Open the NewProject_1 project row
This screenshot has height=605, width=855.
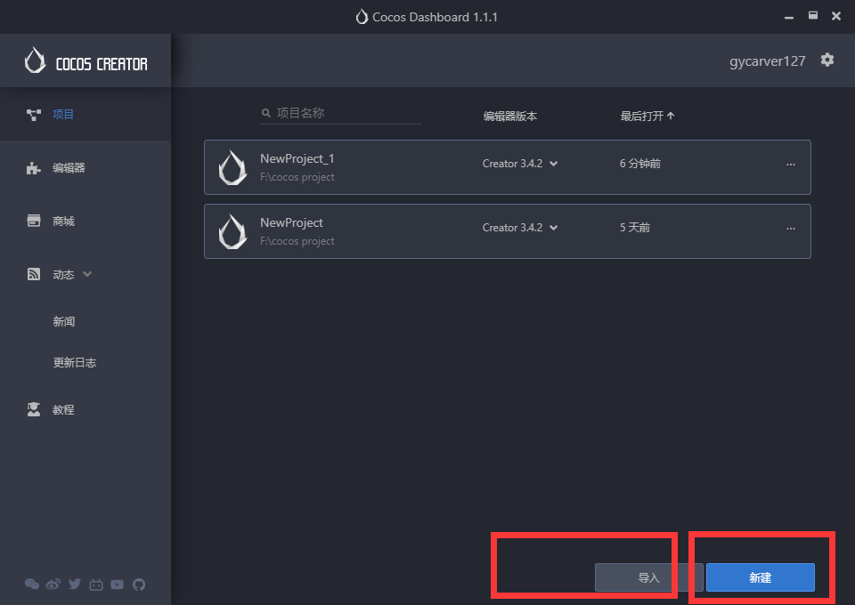pos(507,167)
